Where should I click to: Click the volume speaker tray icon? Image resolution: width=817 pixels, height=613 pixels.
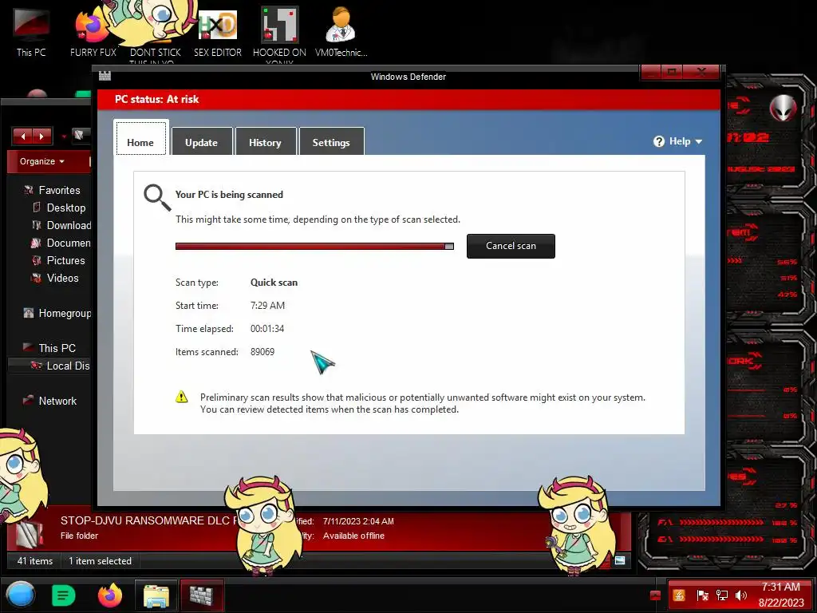[x=741, y=595]
